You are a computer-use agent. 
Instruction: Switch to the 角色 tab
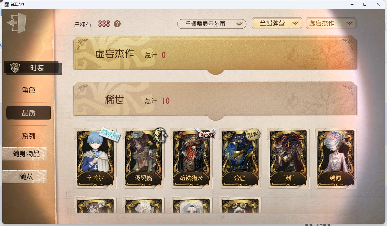[29, 90]
